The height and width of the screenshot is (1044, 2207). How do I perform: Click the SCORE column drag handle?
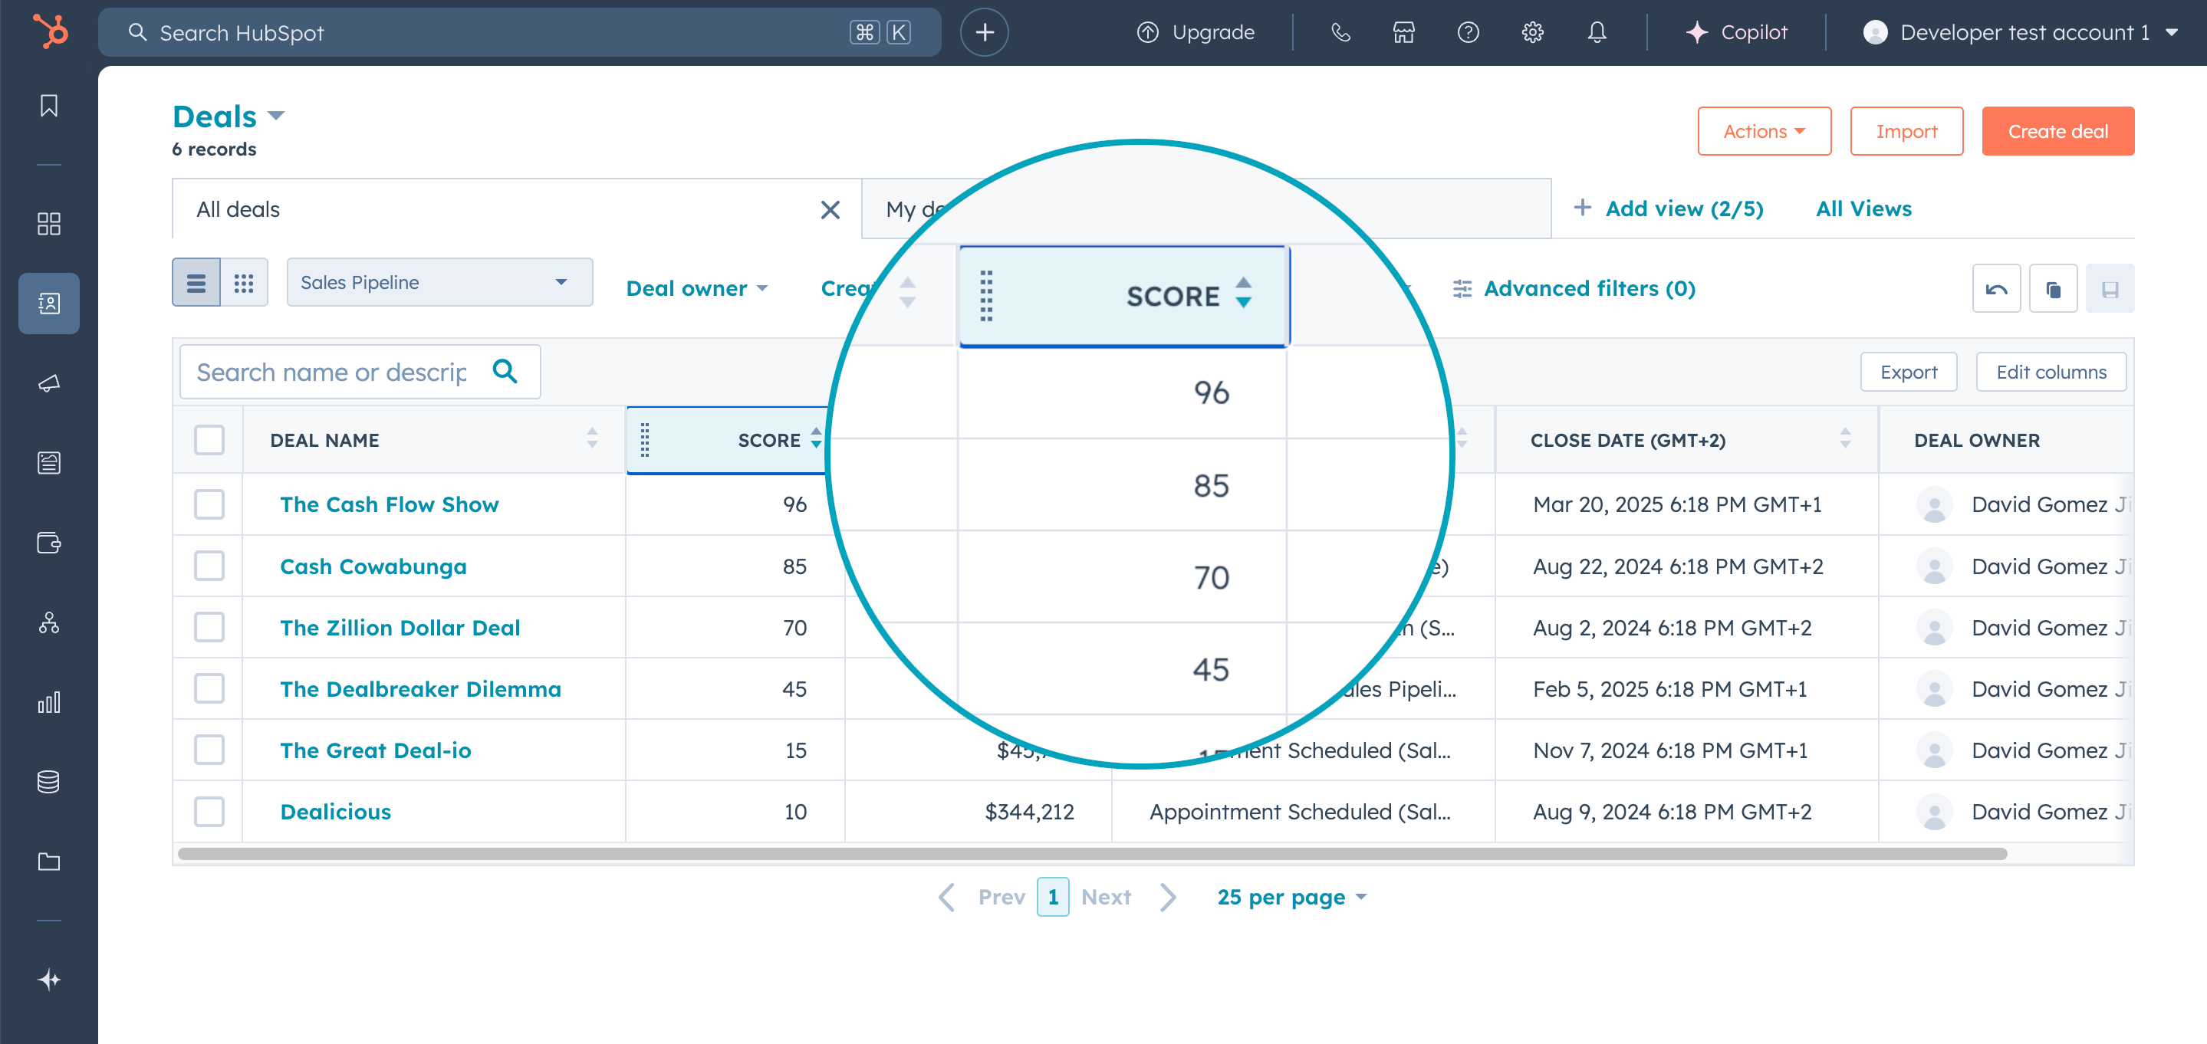pos(645,440)
